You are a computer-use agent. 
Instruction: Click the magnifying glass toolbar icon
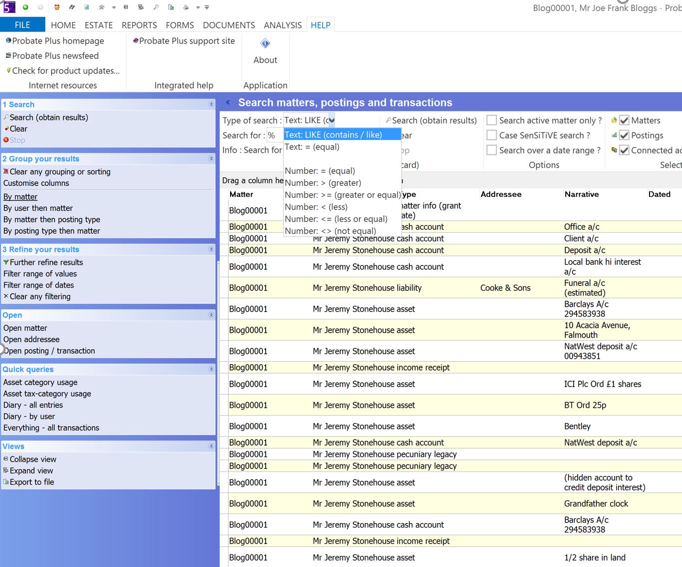(x=156, y=7)
